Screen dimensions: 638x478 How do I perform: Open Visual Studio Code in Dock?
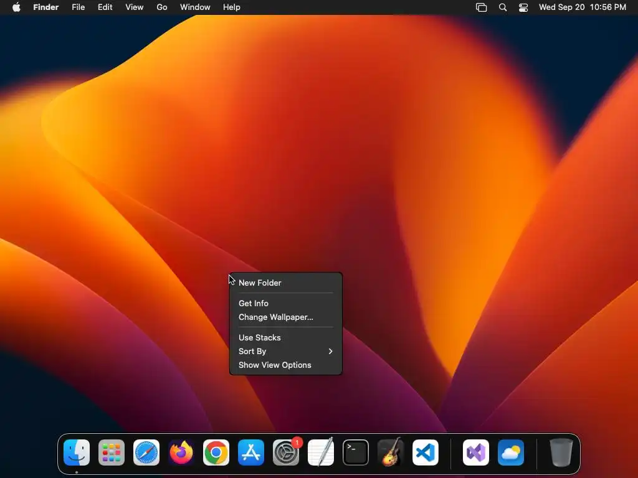[x=426, y=452]
